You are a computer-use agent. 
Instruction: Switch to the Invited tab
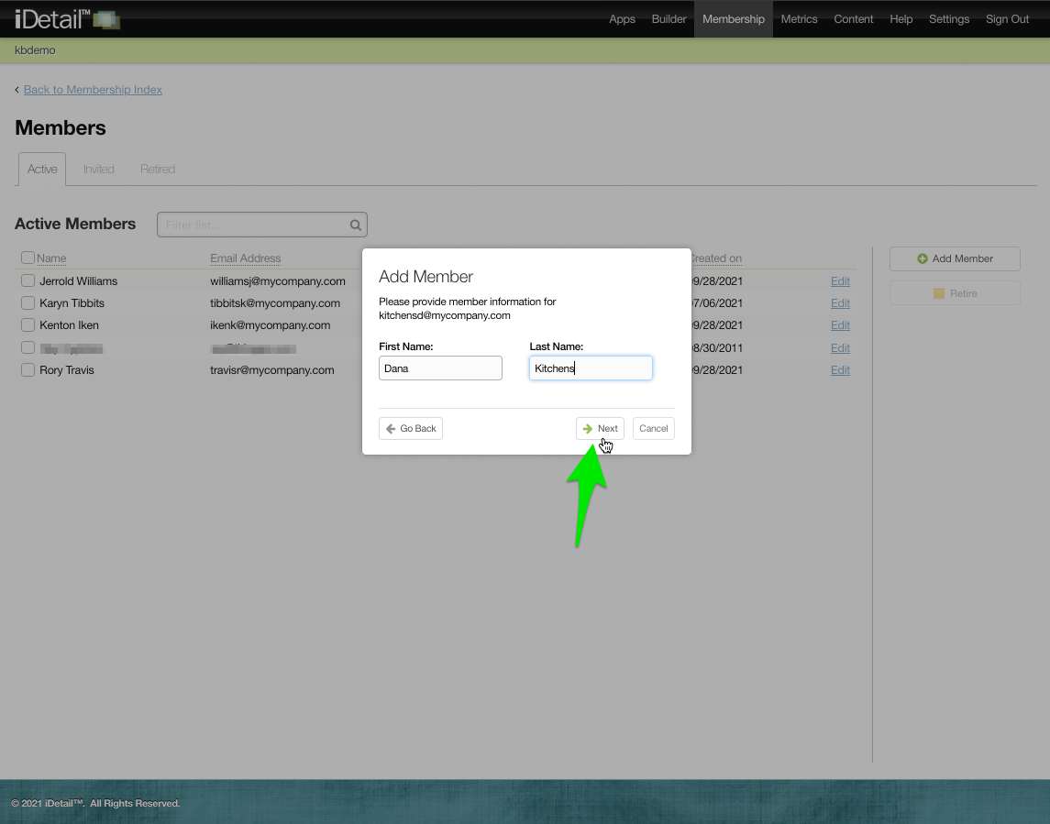99,170
